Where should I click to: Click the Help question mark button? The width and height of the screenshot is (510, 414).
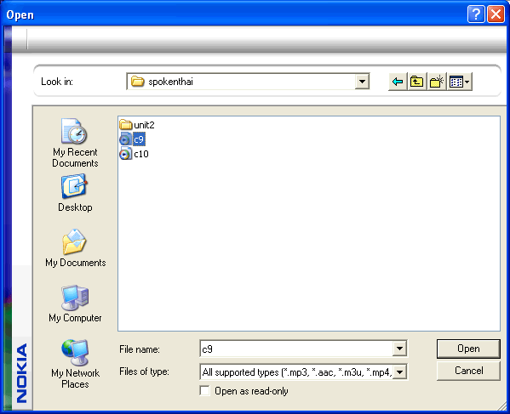476,14
